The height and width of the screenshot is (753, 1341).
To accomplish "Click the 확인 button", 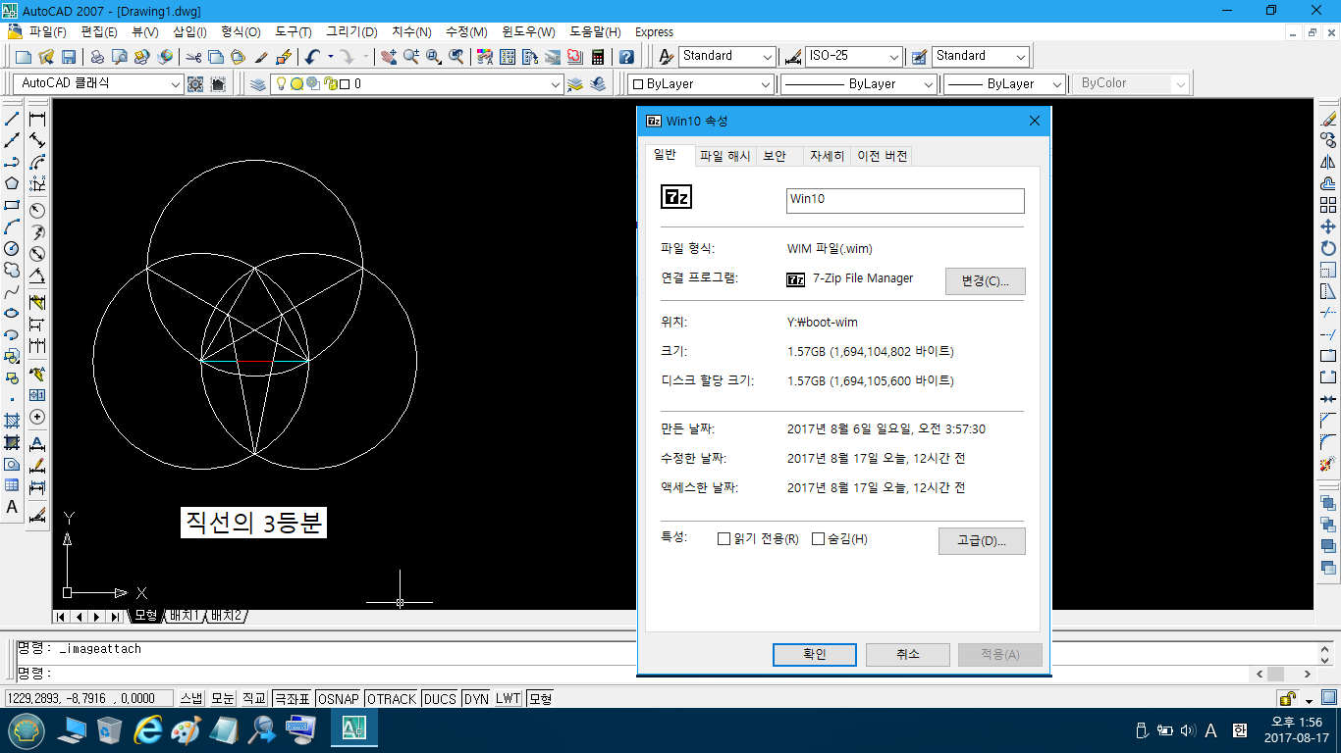I will pyautogui.click(x=815, y=655).
